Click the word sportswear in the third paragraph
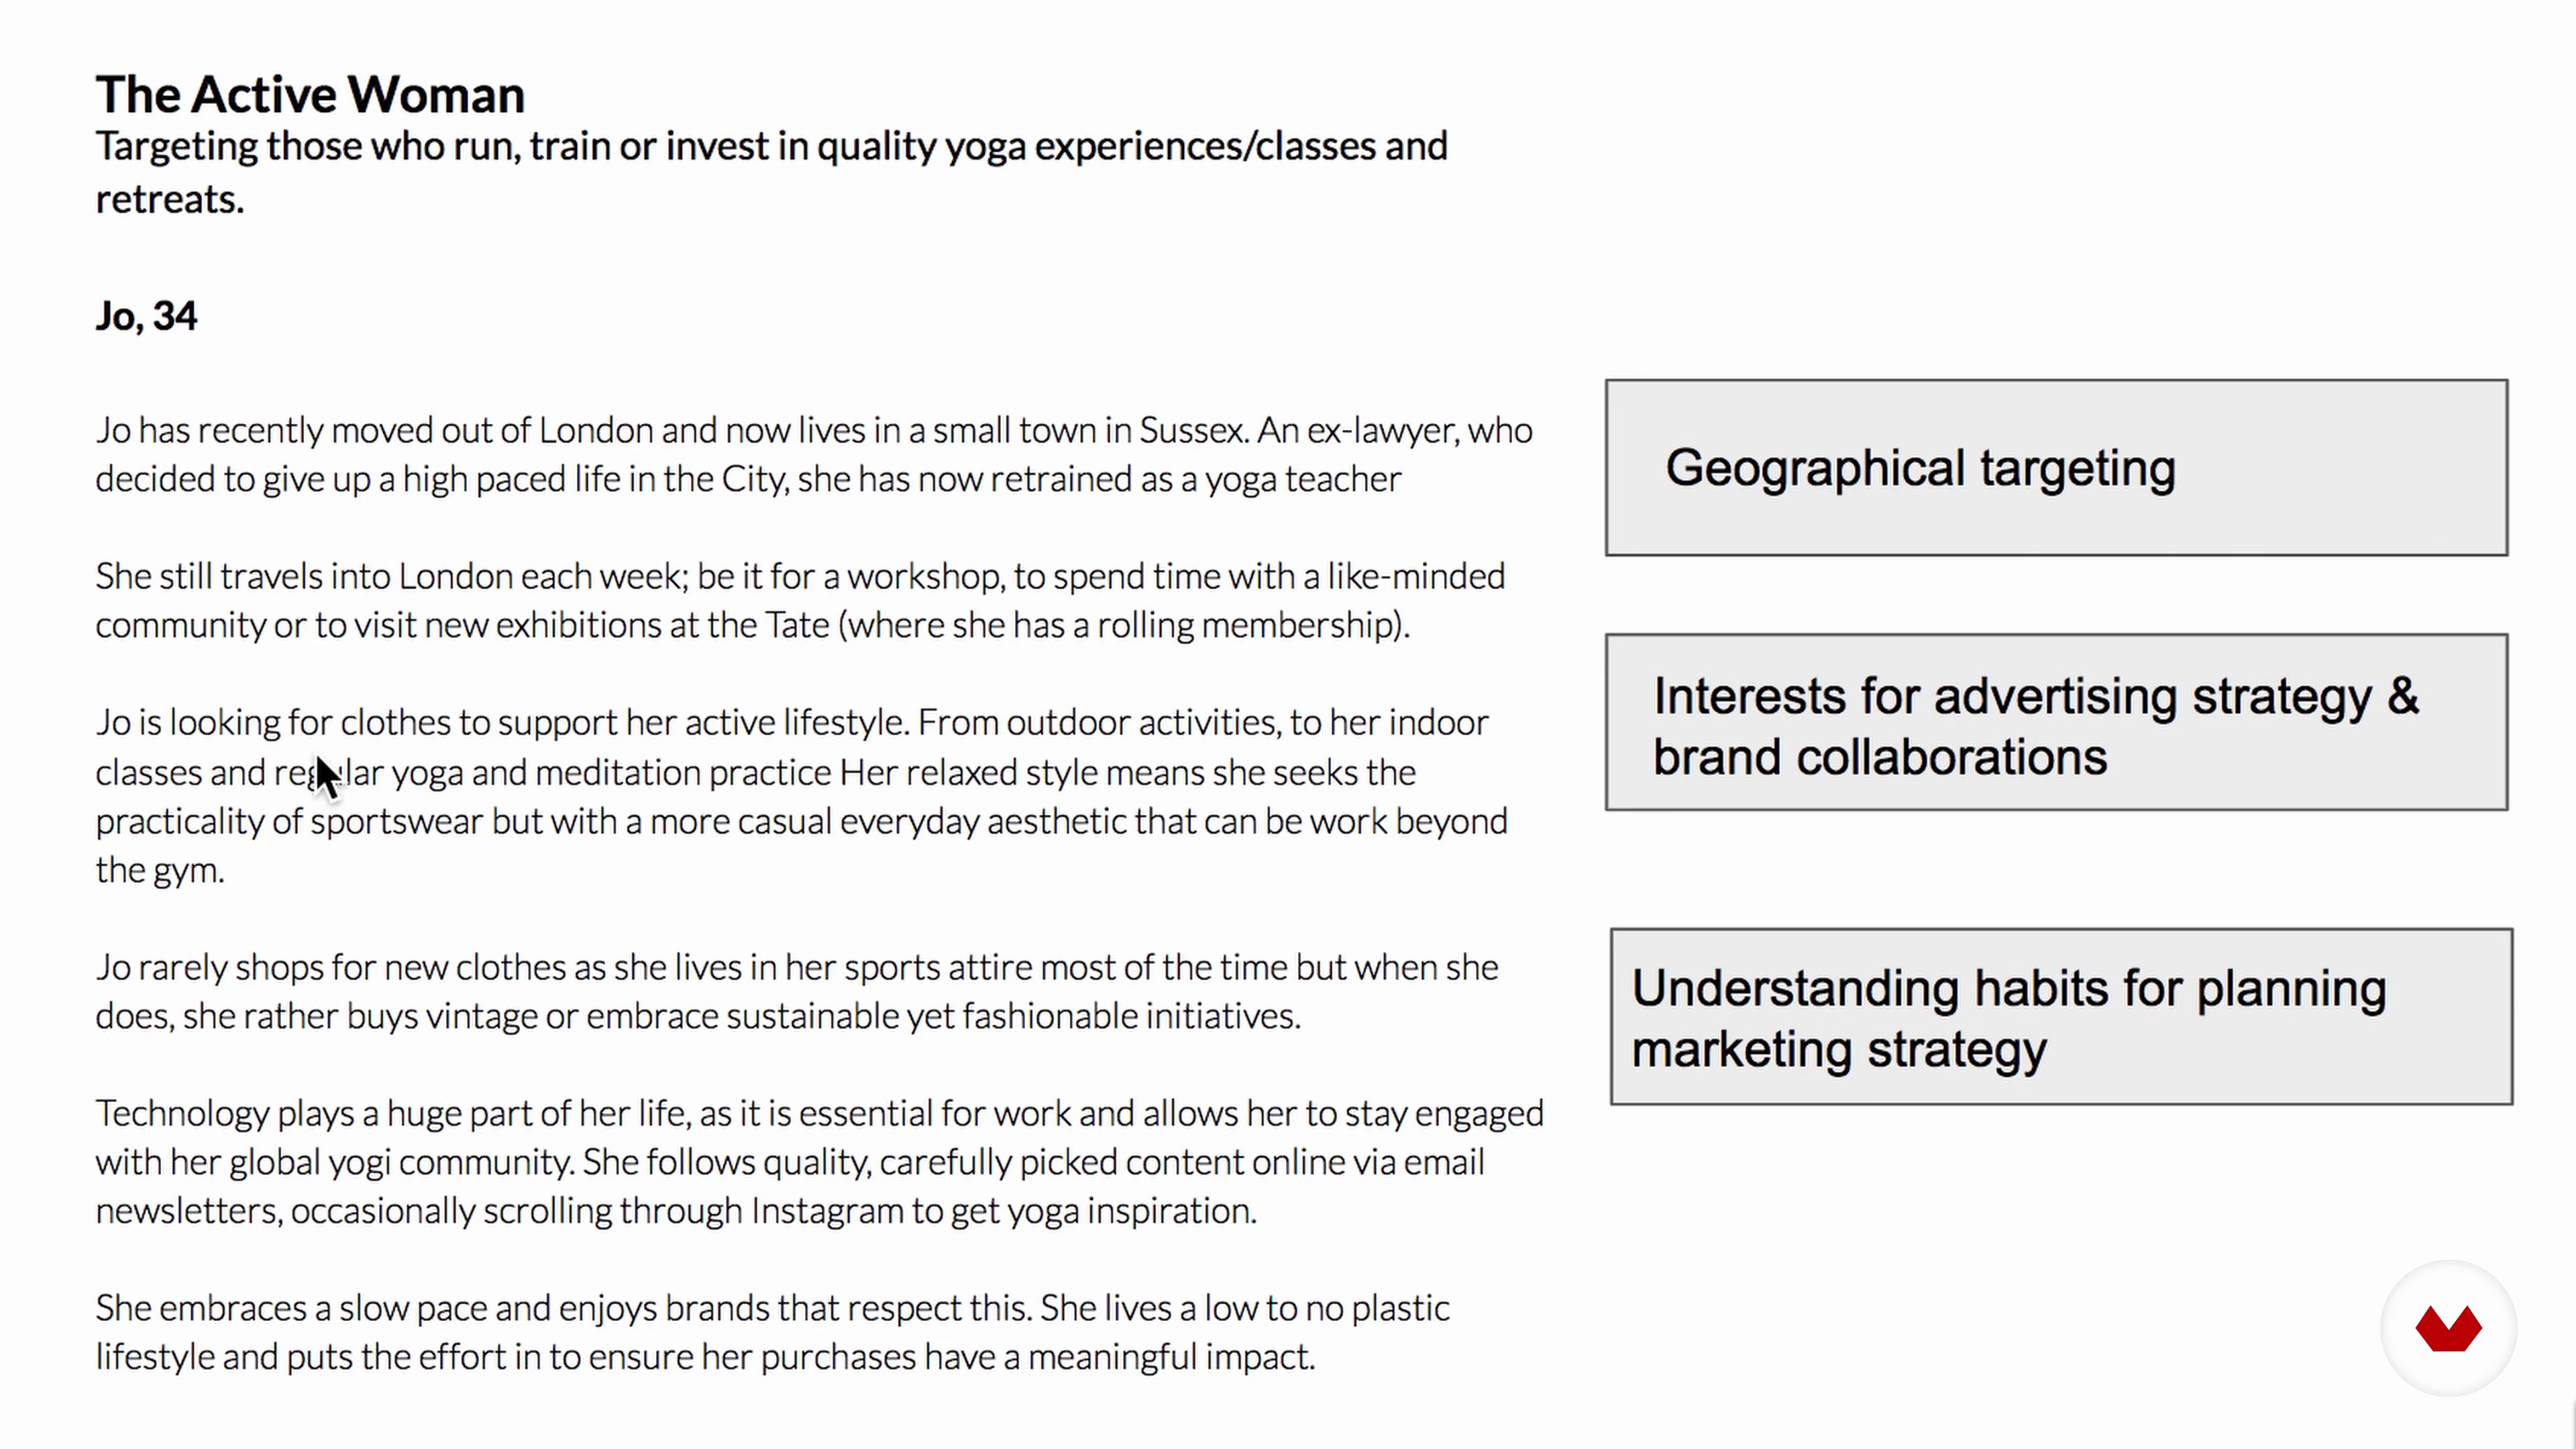The image size is (2576, 1449). pyautogui.click(x=397, y=822)
